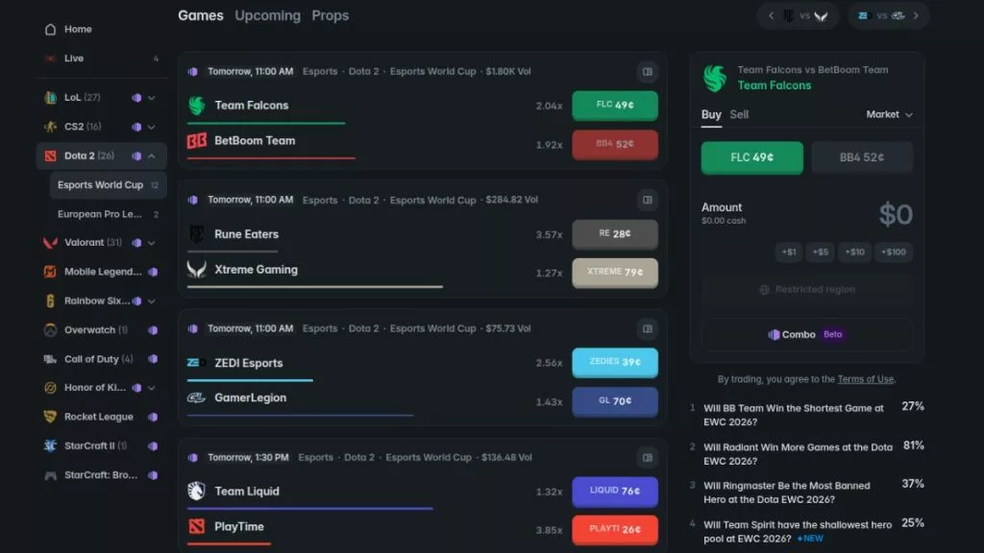
Task: Buy BB4 52¢ in match list
Action: click(615, 144)
